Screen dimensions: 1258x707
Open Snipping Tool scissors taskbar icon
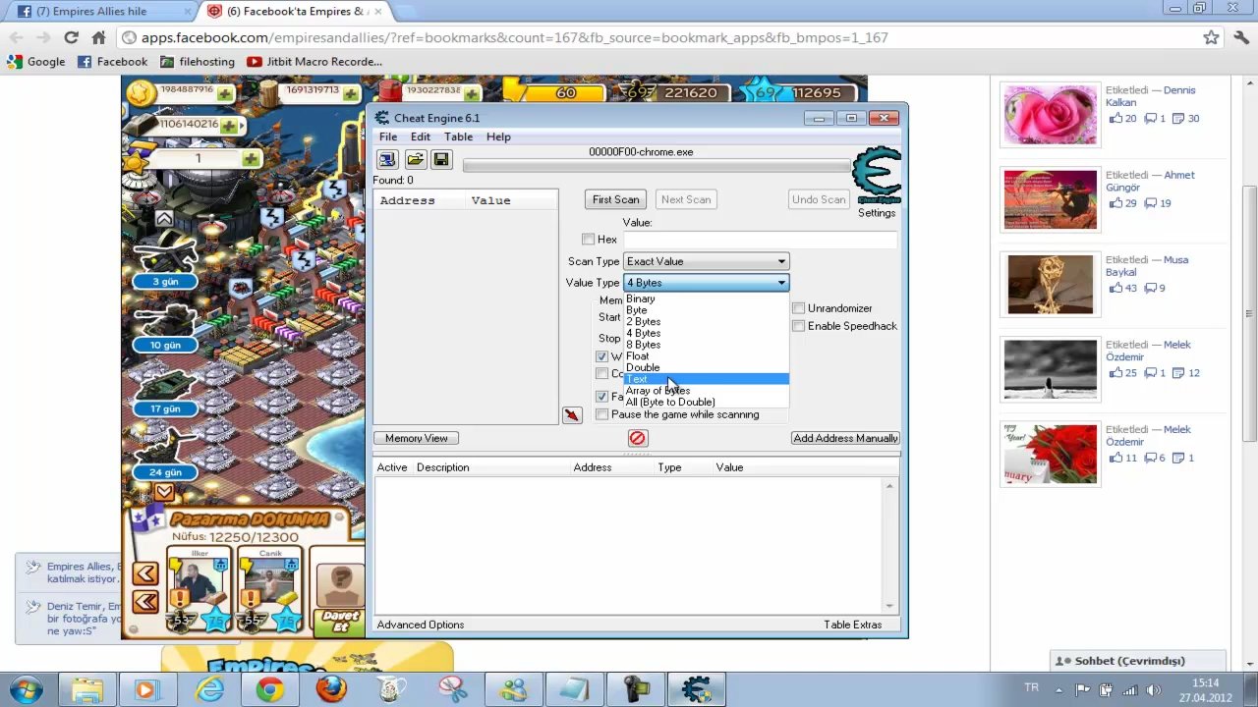click(453, 689)
